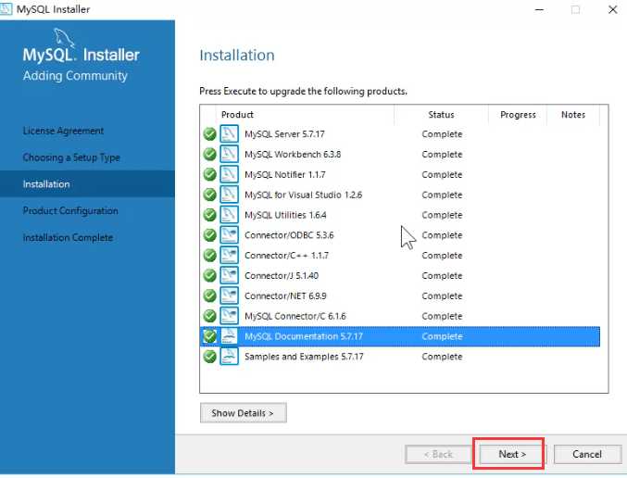
Task: Click green checkmark beside Samples and Examples
Action: coord(210,357)
